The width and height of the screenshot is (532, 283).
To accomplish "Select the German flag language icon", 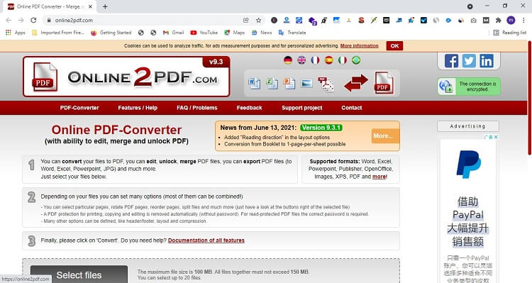I will 288,60.
